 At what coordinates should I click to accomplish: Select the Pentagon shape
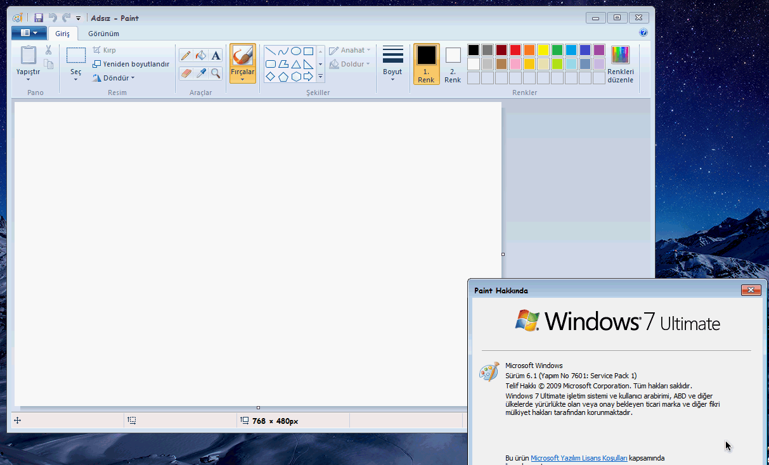click(x=283, y=77)
